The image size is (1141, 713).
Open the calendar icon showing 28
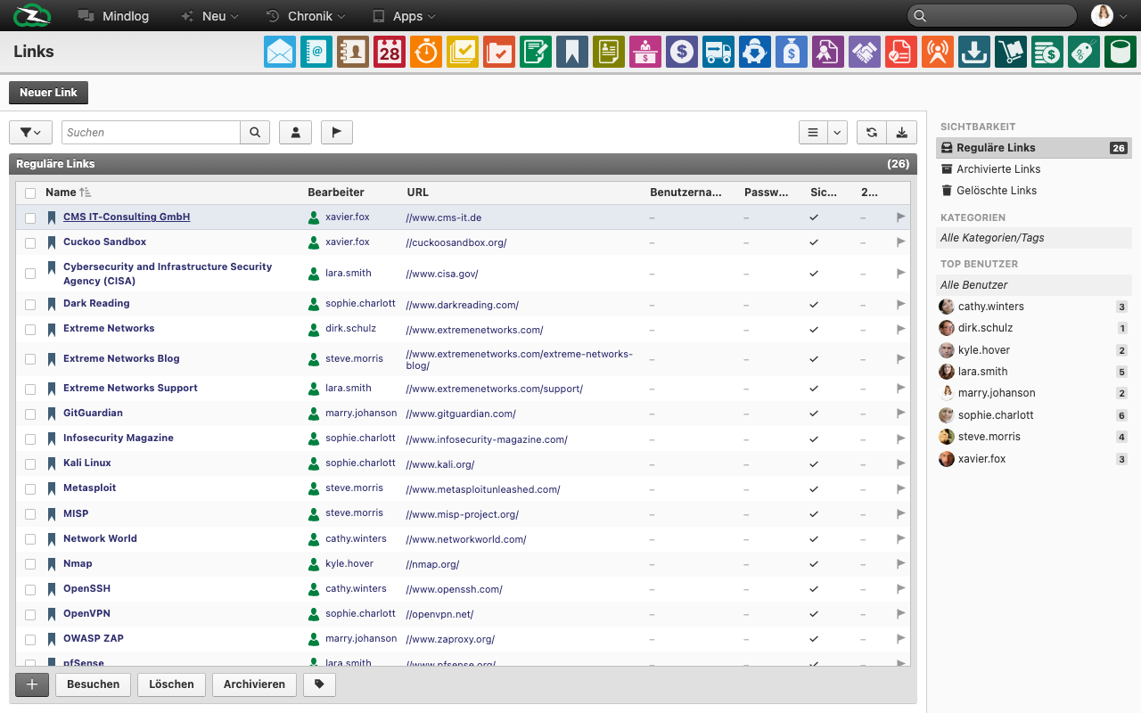pyautogui.click(x=390, y=52)
